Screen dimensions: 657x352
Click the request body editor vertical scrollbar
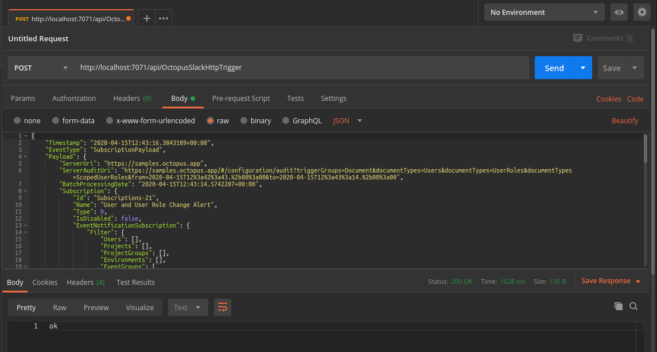click(x=646, y=148)
